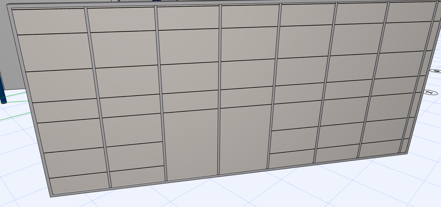Select tall undivided panel in third wall bay
Image resolution: width=441 pixels, height=207 pixels.
tap(191, 144)
